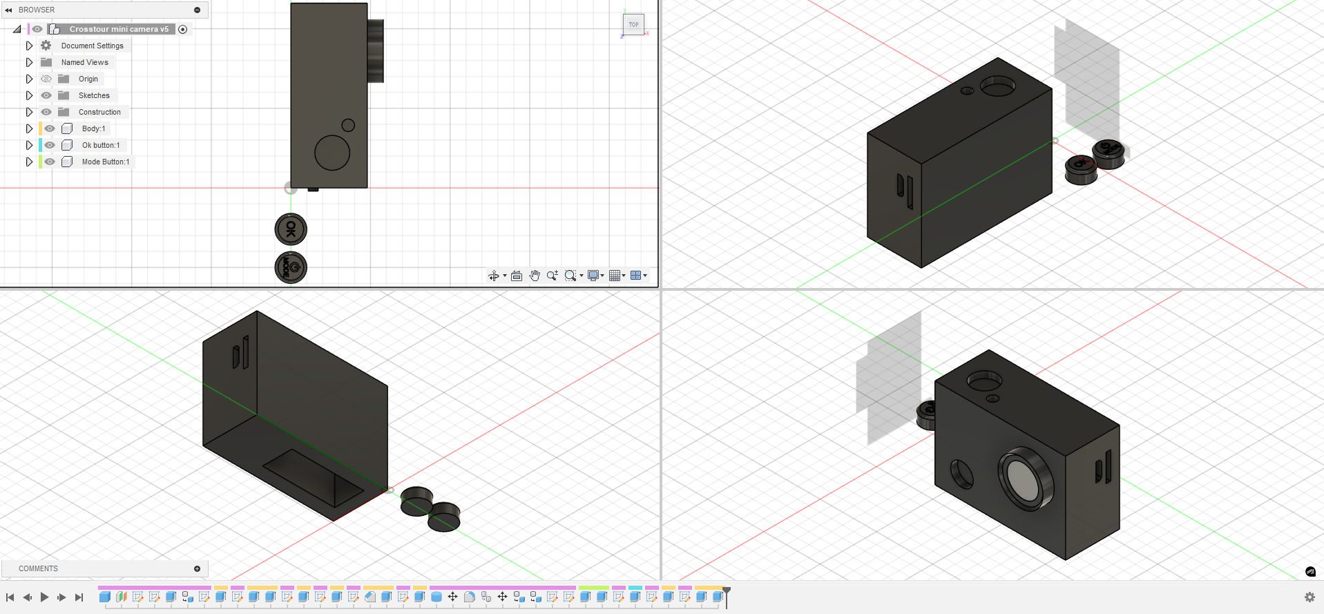1324x614 pixels.
Task: Click the root component icon beside Crosstour
Action: pos(55,29)
